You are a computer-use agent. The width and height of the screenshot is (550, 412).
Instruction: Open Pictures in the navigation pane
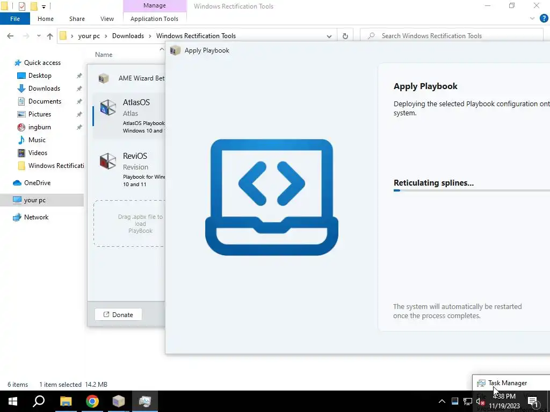pos(39,114)
